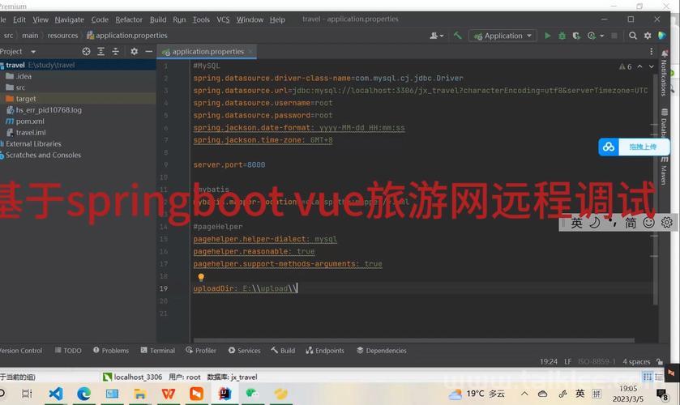Open the Problems tool window
The height and width of the screenshot is (405, 680).
coord(111,351)
